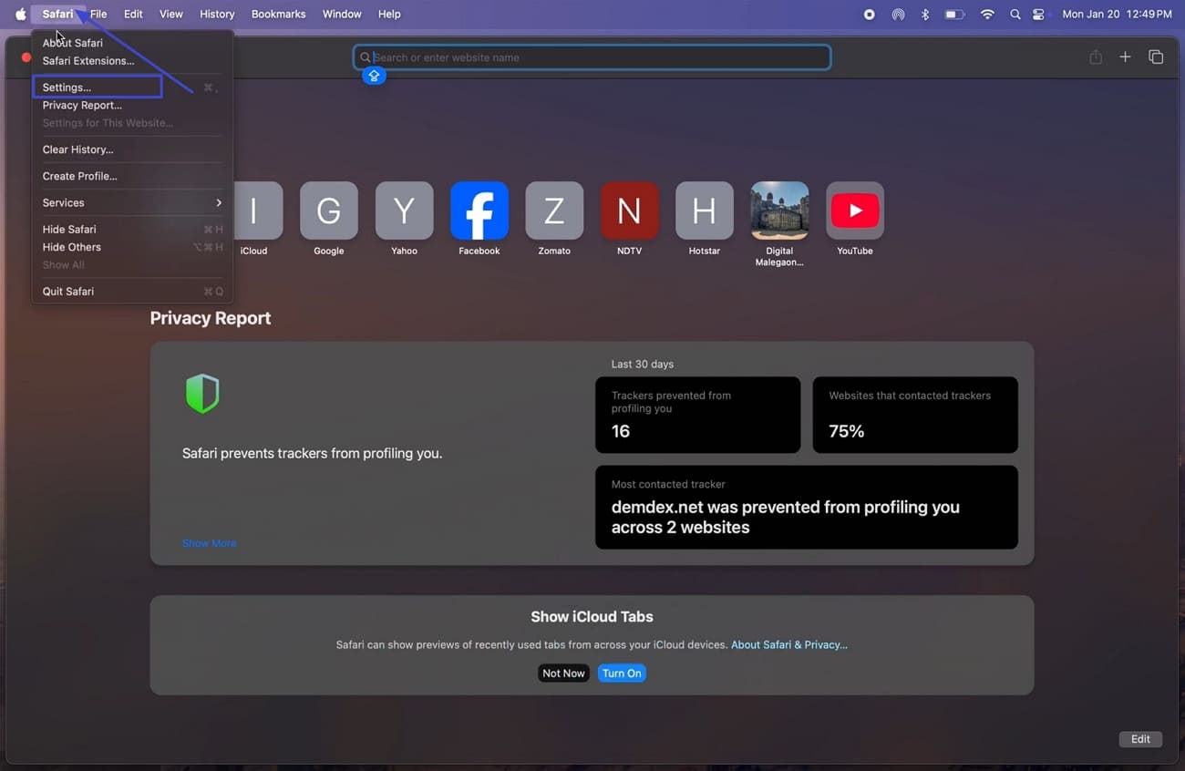The width and height of the screenshot is (1185, 771).
Task: Select Settings... from the Safari menu
Action: [x=132, y=87]
